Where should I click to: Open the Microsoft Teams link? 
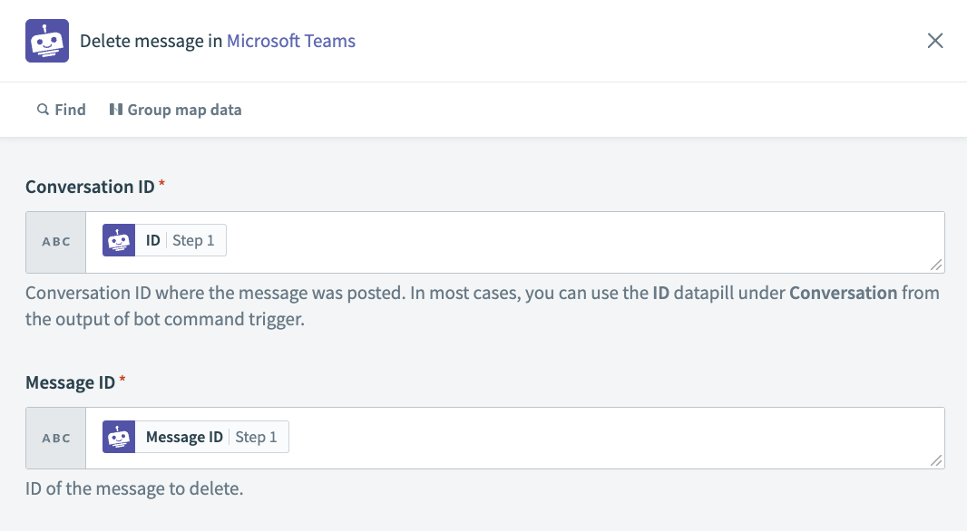(x=290, y=41)
